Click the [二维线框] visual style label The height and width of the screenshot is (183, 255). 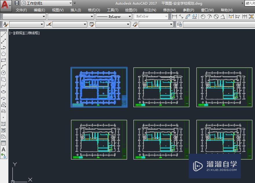pos(32,33)
